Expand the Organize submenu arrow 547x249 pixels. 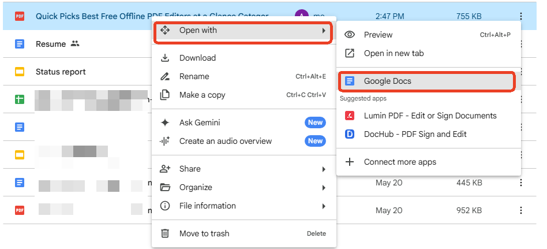[x=324, y=188]
